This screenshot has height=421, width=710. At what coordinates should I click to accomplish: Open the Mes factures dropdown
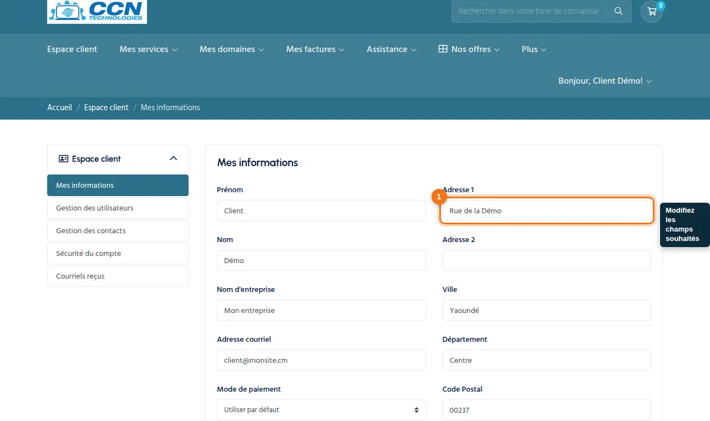[x=315, y=49]
